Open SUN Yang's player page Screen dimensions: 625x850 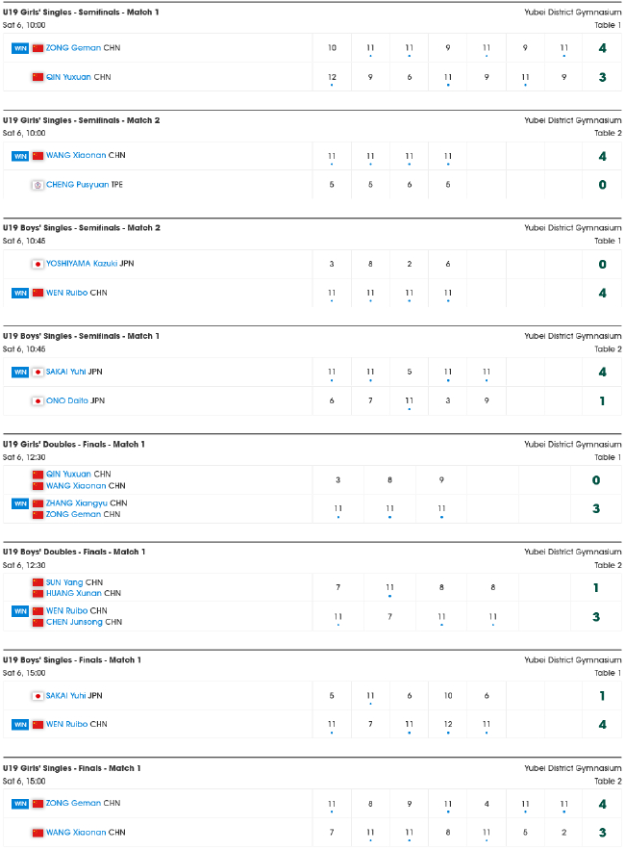[64, 582]
